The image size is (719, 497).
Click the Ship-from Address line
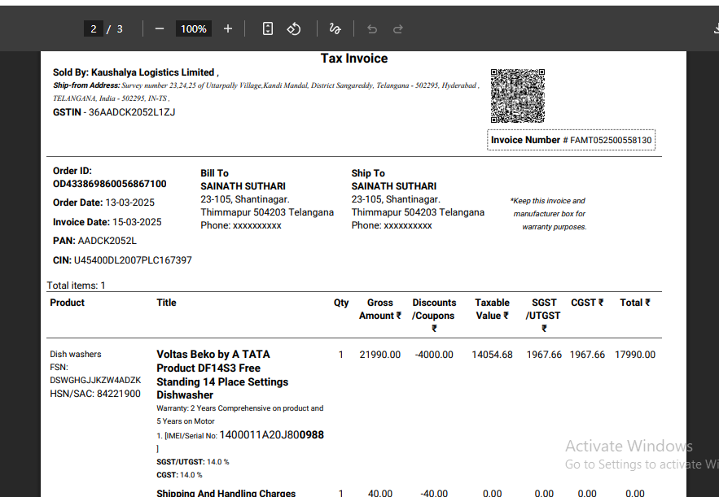[266, 92]
